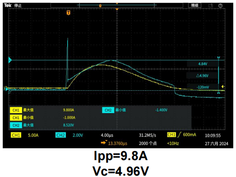The height and width of the screenshot is (177, 236).
Task: Click the CH1 最大值 measurement badge
Action: coord(16,110)
